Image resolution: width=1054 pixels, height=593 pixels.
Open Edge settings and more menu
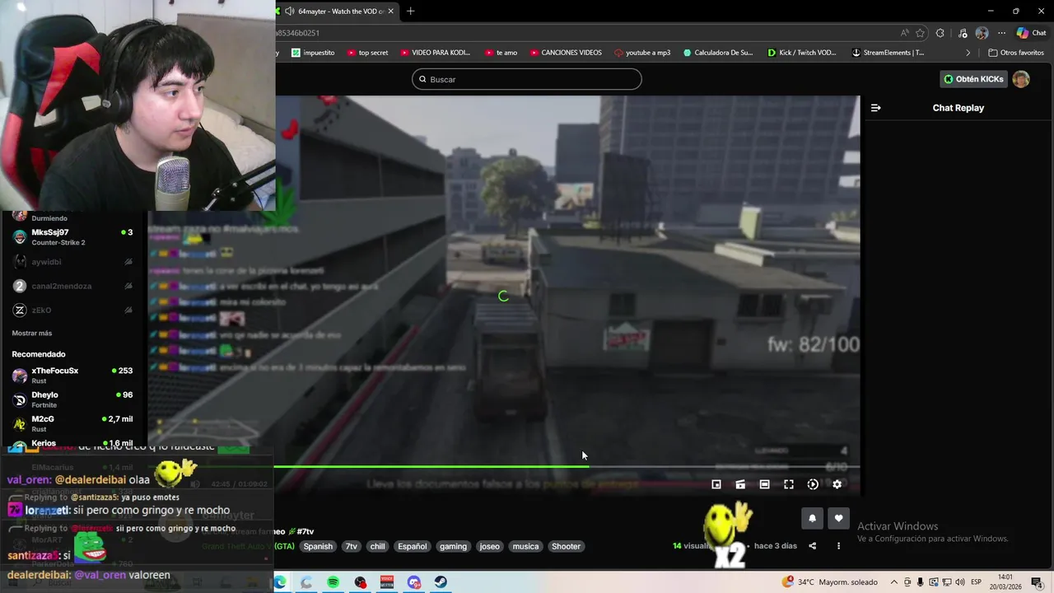click(x=1001, y=33)
